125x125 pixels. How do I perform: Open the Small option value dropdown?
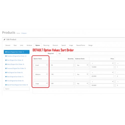coord(41,65)
